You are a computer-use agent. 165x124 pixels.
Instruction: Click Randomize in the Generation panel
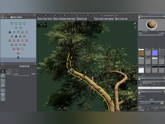tap(13, 17)
